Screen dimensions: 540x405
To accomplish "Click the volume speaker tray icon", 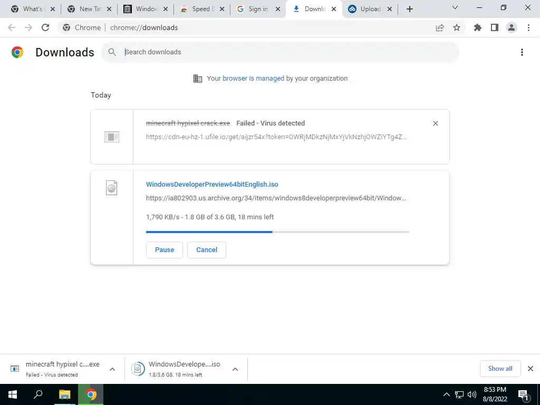I will pyautogui.click(x=472, y=394).
